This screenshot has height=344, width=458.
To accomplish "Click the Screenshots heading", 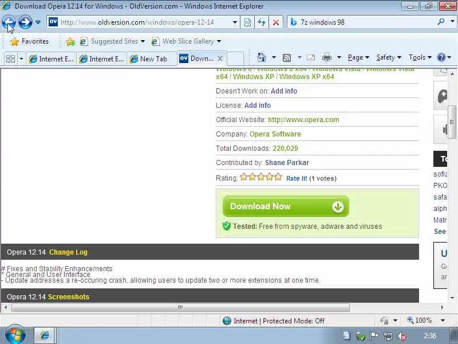I will (x=68, y=296).
